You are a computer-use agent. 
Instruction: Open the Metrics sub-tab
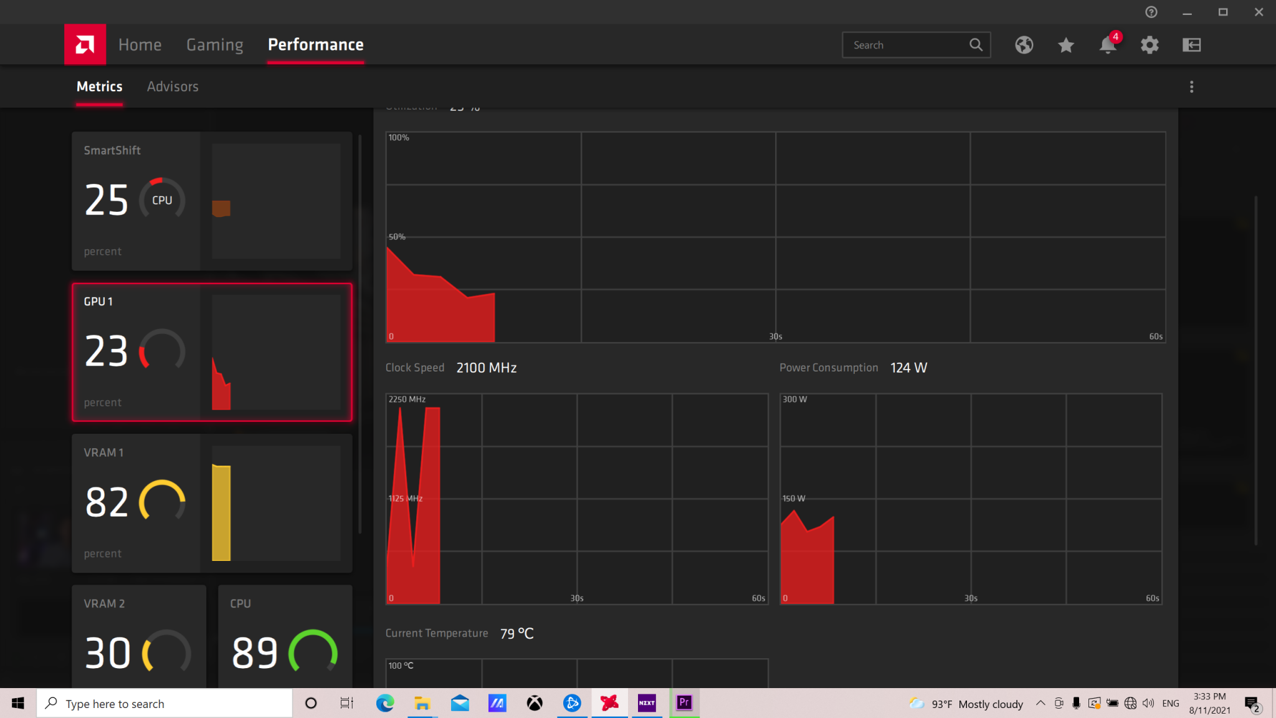pyautogui.click(x=99, y=87)
